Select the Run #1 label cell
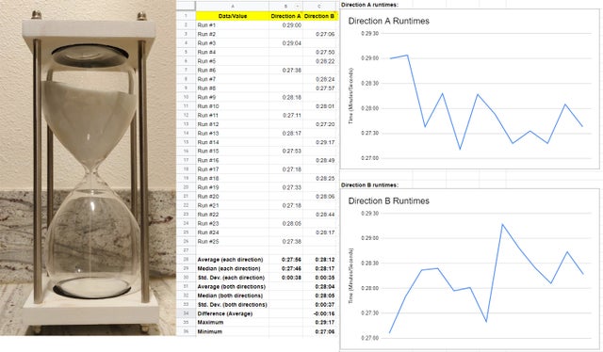Image resolution: width=603 pixels, height=352 pixels. tap(233, 25)
